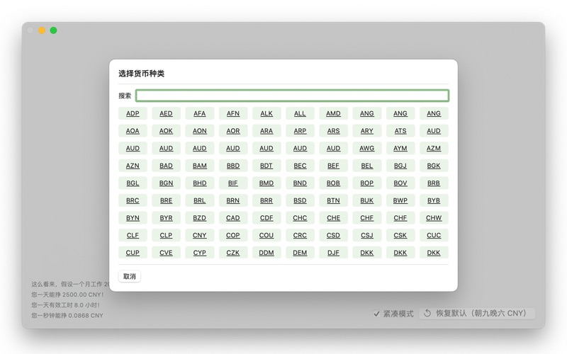This screenshot has height=354, width=567.
Task: Select the AOR currency
Action: pos(233,131)
